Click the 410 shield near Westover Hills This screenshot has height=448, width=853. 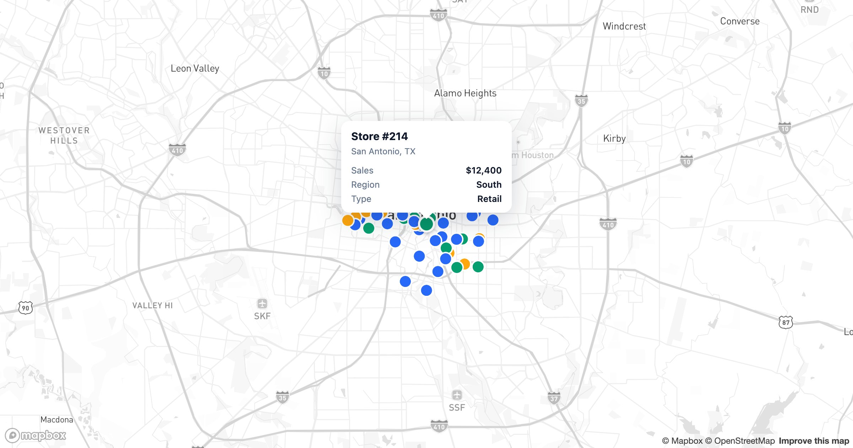click(177, 150)
